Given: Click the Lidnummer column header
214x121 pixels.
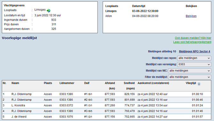Looking at the screenshot, I should 67,83.
